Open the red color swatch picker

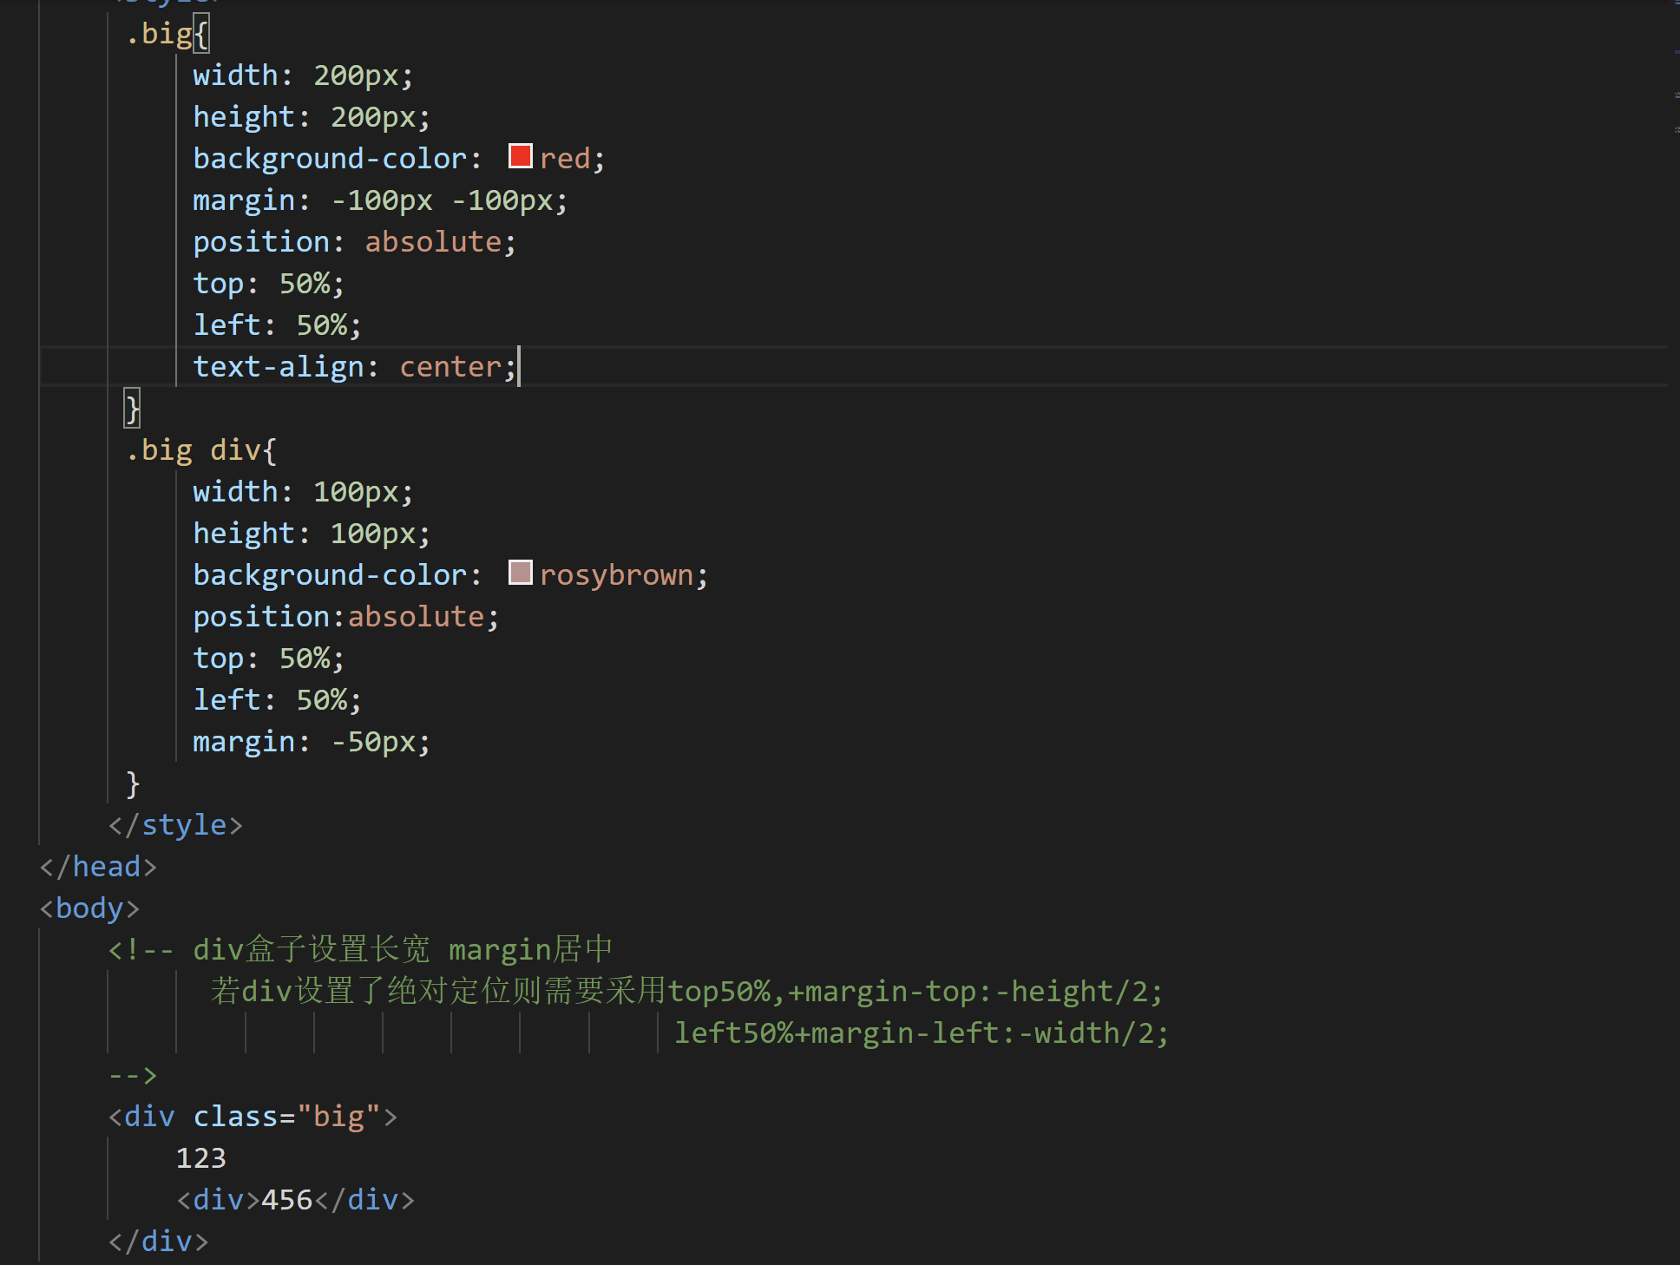tap(520, 156)
